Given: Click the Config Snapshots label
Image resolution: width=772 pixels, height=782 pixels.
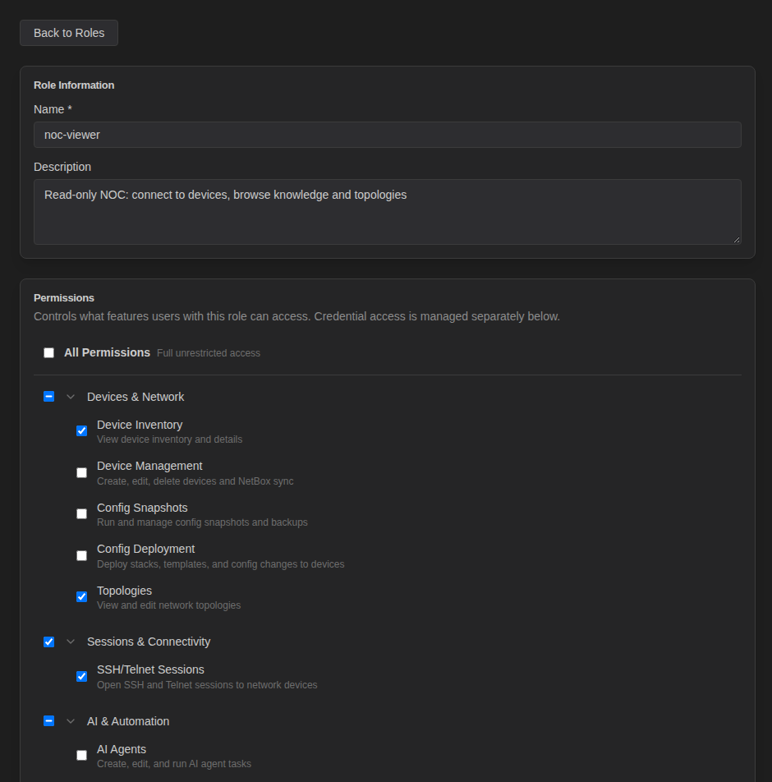Looking at the screenshot, I should pos(142,508).
